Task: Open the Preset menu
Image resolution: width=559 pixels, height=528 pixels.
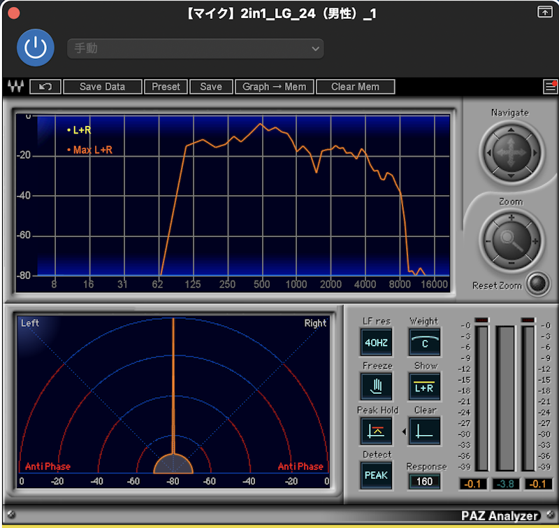Action: pos(166,87)
